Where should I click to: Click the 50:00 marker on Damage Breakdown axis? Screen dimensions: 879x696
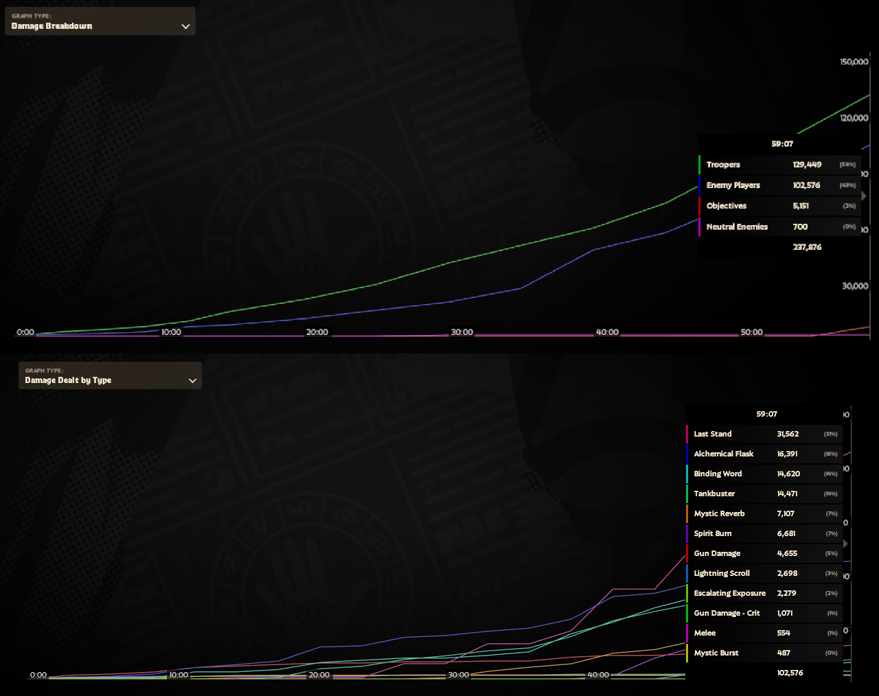[x=752, y=332]
